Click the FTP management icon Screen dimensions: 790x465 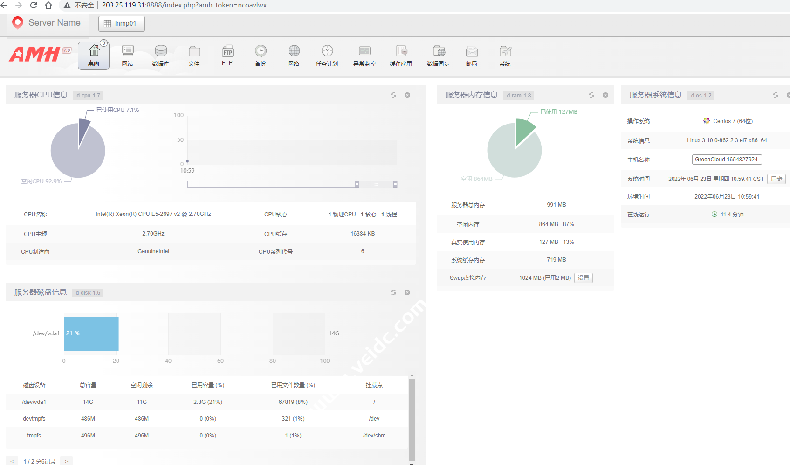point(227,55)
